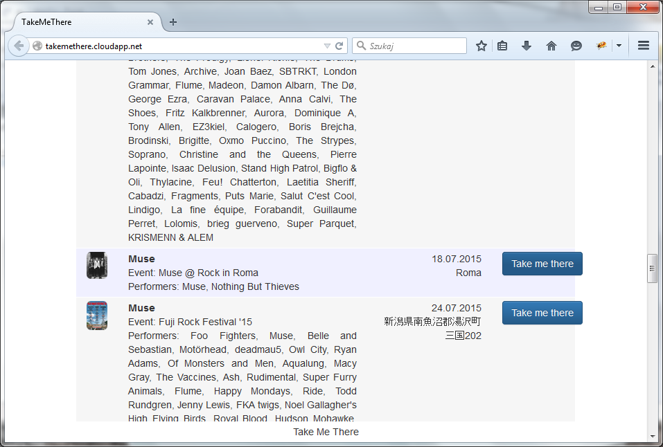Click the scrollbar up arrow
This screenshot has width=663, height=447.
click(652, 66)
